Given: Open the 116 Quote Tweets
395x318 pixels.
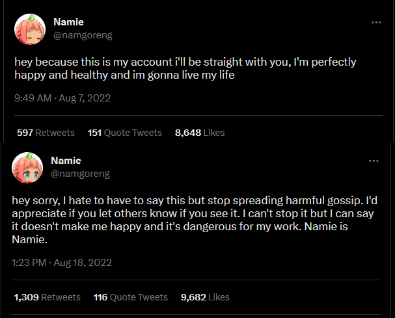Looking at the screenshot, I should (x=130, y=297).
